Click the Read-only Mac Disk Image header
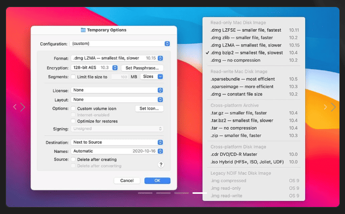Image resolution: width=345 pixels, height=214 pixels. pyautogui.click(x=238, y=23)
